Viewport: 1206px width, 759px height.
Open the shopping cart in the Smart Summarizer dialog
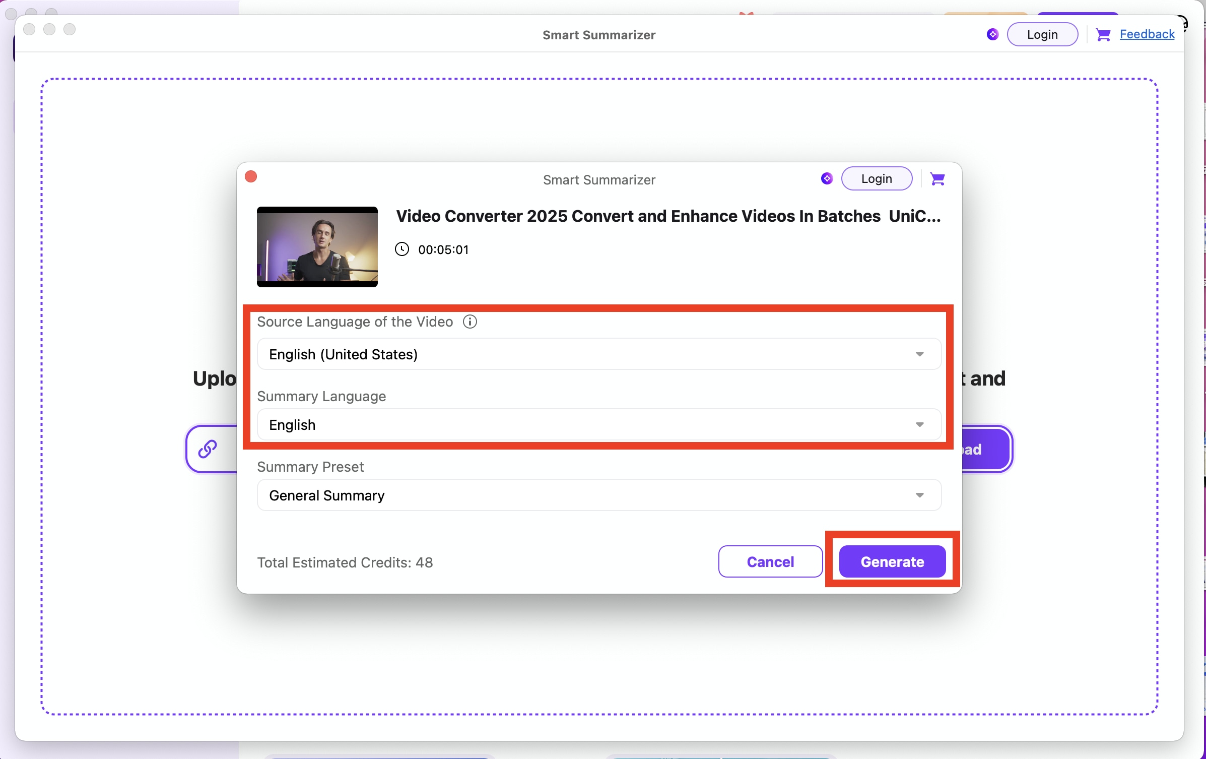[937, 178]
